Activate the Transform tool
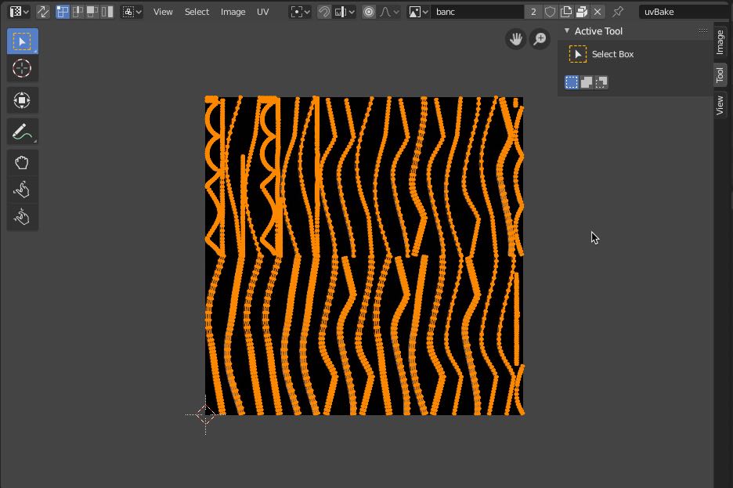 point(22,100)
